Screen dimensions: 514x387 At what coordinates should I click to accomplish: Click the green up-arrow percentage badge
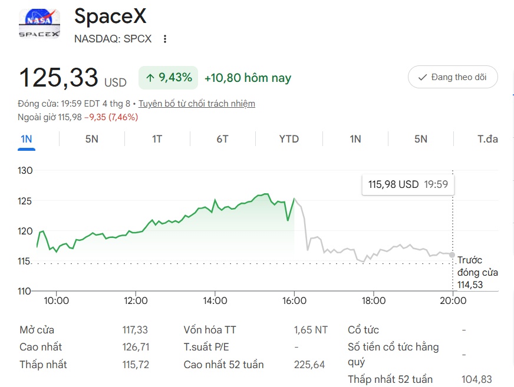pyautogui.click(x=168, y=78)
